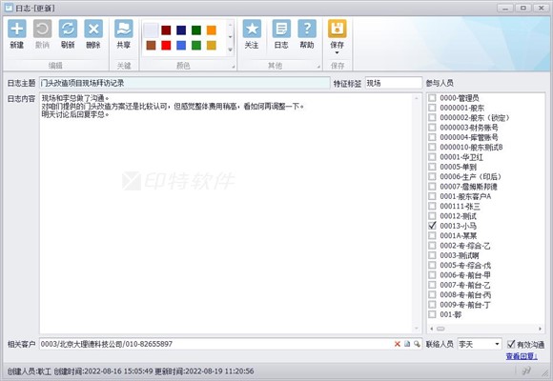Click into the 日志主题 subject field

(184, 83)
